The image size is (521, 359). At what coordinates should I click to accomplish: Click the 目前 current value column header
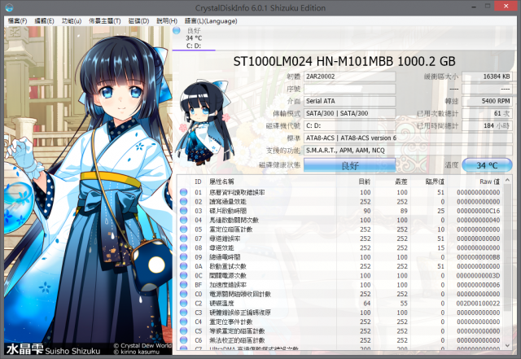coord(365,182)
